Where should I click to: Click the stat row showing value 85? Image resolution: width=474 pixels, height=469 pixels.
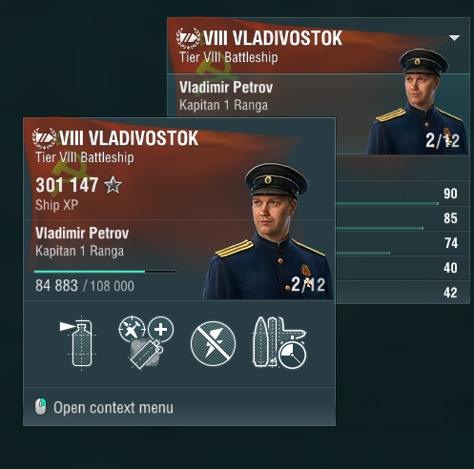[x=402, y=218]
